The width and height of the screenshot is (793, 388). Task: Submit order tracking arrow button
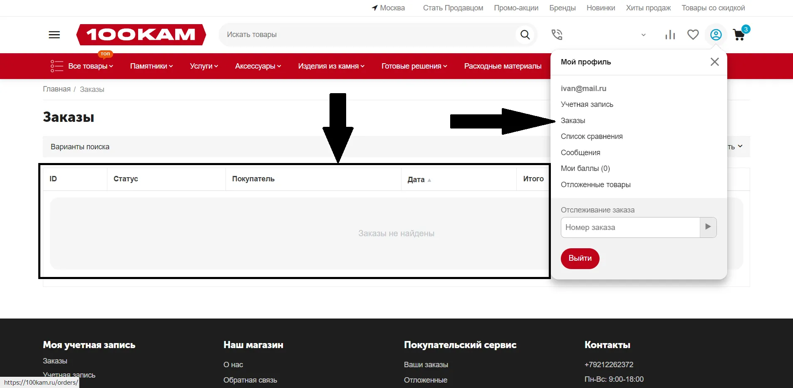pos(708,227)
